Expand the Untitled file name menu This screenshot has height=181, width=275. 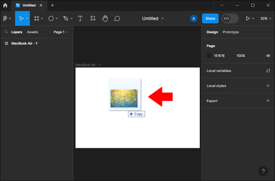click(153, 18)
